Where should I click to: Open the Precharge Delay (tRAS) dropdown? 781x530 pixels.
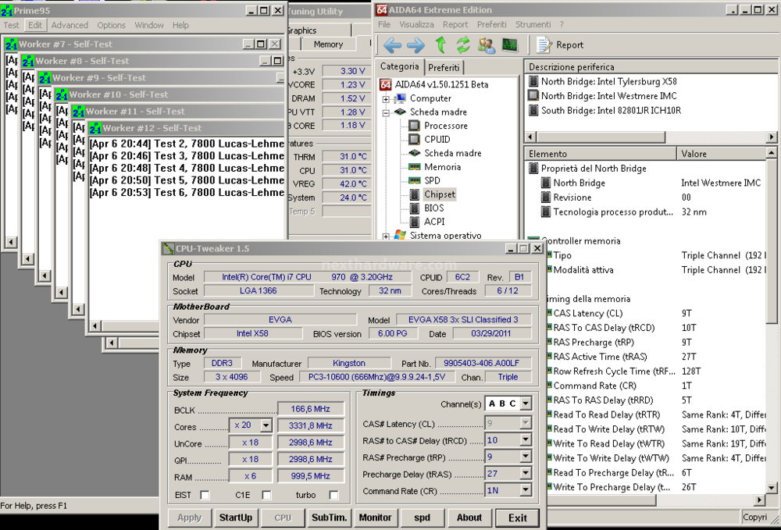526,473
